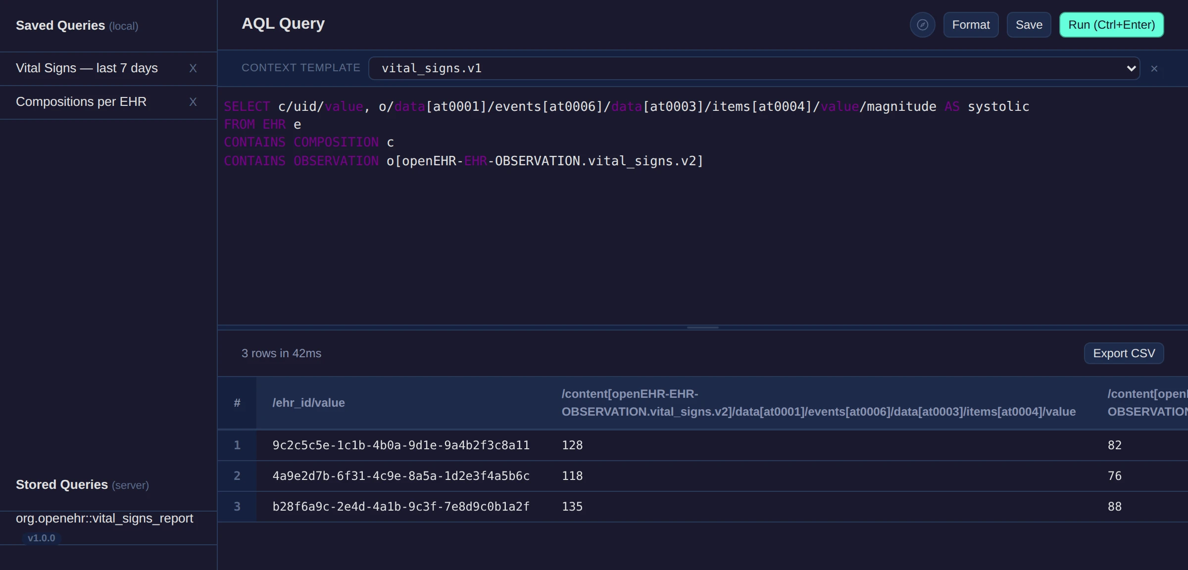Click value 82 in row 1
The image size is (1188, 570).
tap(1115, 445)
